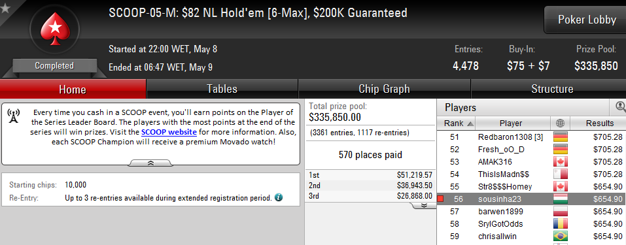Open the SCOOP website link
This screenshot has height=245, width=626.
click(169, 132)
